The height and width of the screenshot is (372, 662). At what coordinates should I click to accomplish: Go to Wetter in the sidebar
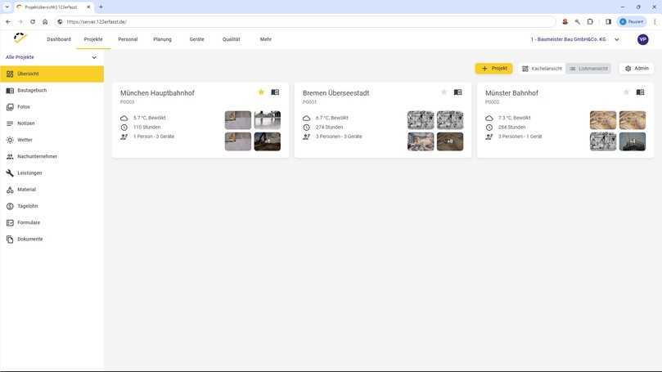(25, 140)
